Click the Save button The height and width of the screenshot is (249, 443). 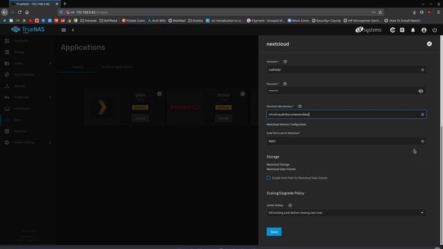274,232
